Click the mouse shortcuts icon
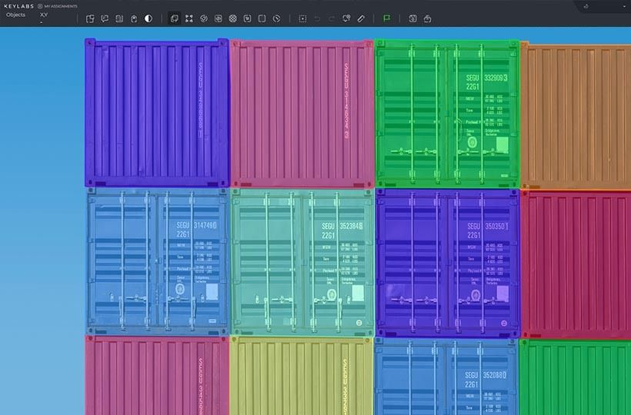The width and height of the screenshot is (631, 415). [134, 18]
